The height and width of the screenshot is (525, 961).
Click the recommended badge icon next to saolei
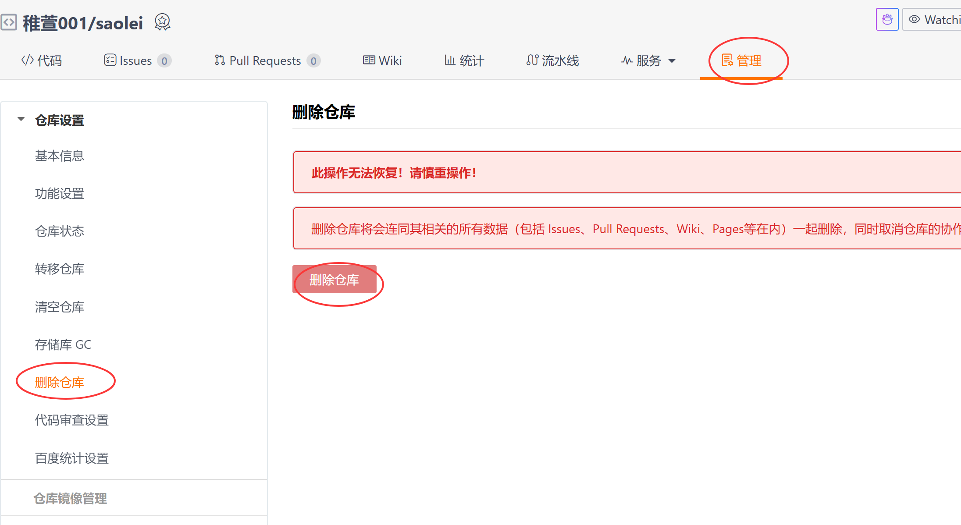[162, 22]
